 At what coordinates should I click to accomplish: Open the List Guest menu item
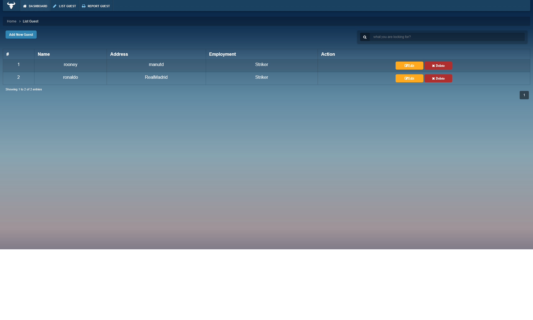pyautogui.click(x=67, y=6)
